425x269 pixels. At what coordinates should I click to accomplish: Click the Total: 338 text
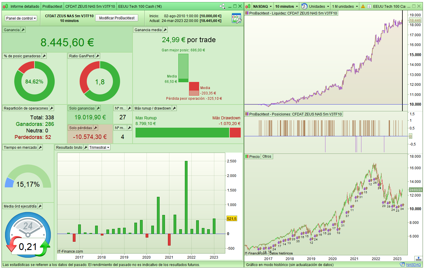(x=42, y=118)
